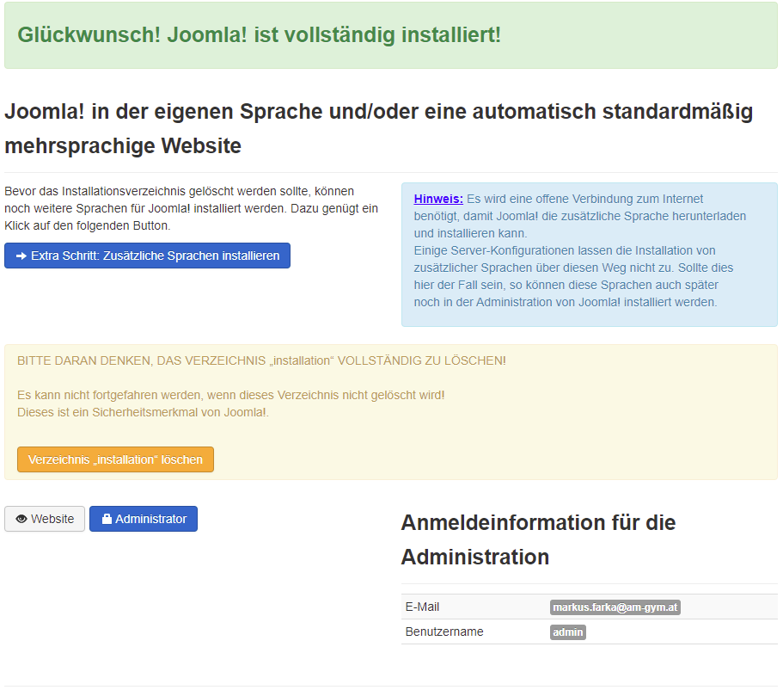Viewport: 783px width, 690px height.
Task: Click arrow icon on extra languages button
Action: pyautogui.click(x=21, y=256)
